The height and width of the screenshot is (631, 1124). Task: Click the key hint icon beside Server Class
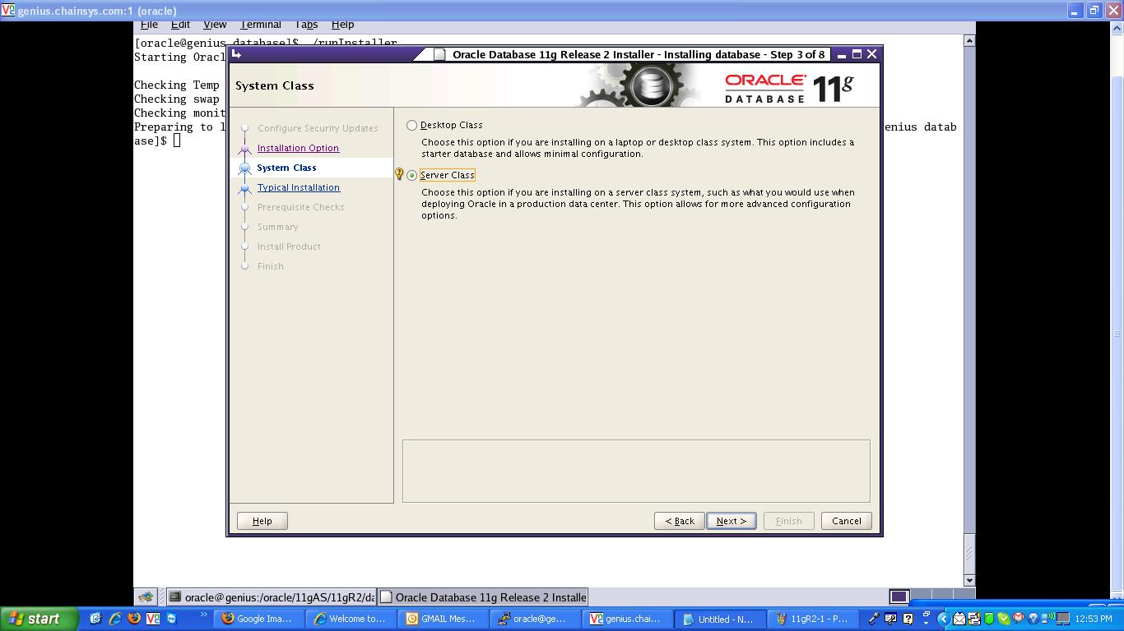(399, 174)
